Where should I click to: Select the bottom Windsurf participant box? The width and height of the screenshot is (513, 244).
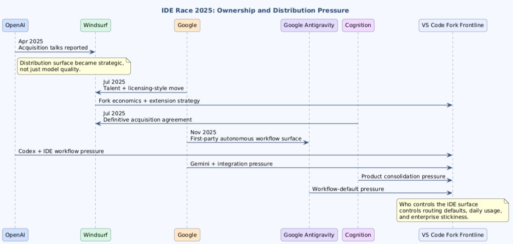click(x=95, y=234)
